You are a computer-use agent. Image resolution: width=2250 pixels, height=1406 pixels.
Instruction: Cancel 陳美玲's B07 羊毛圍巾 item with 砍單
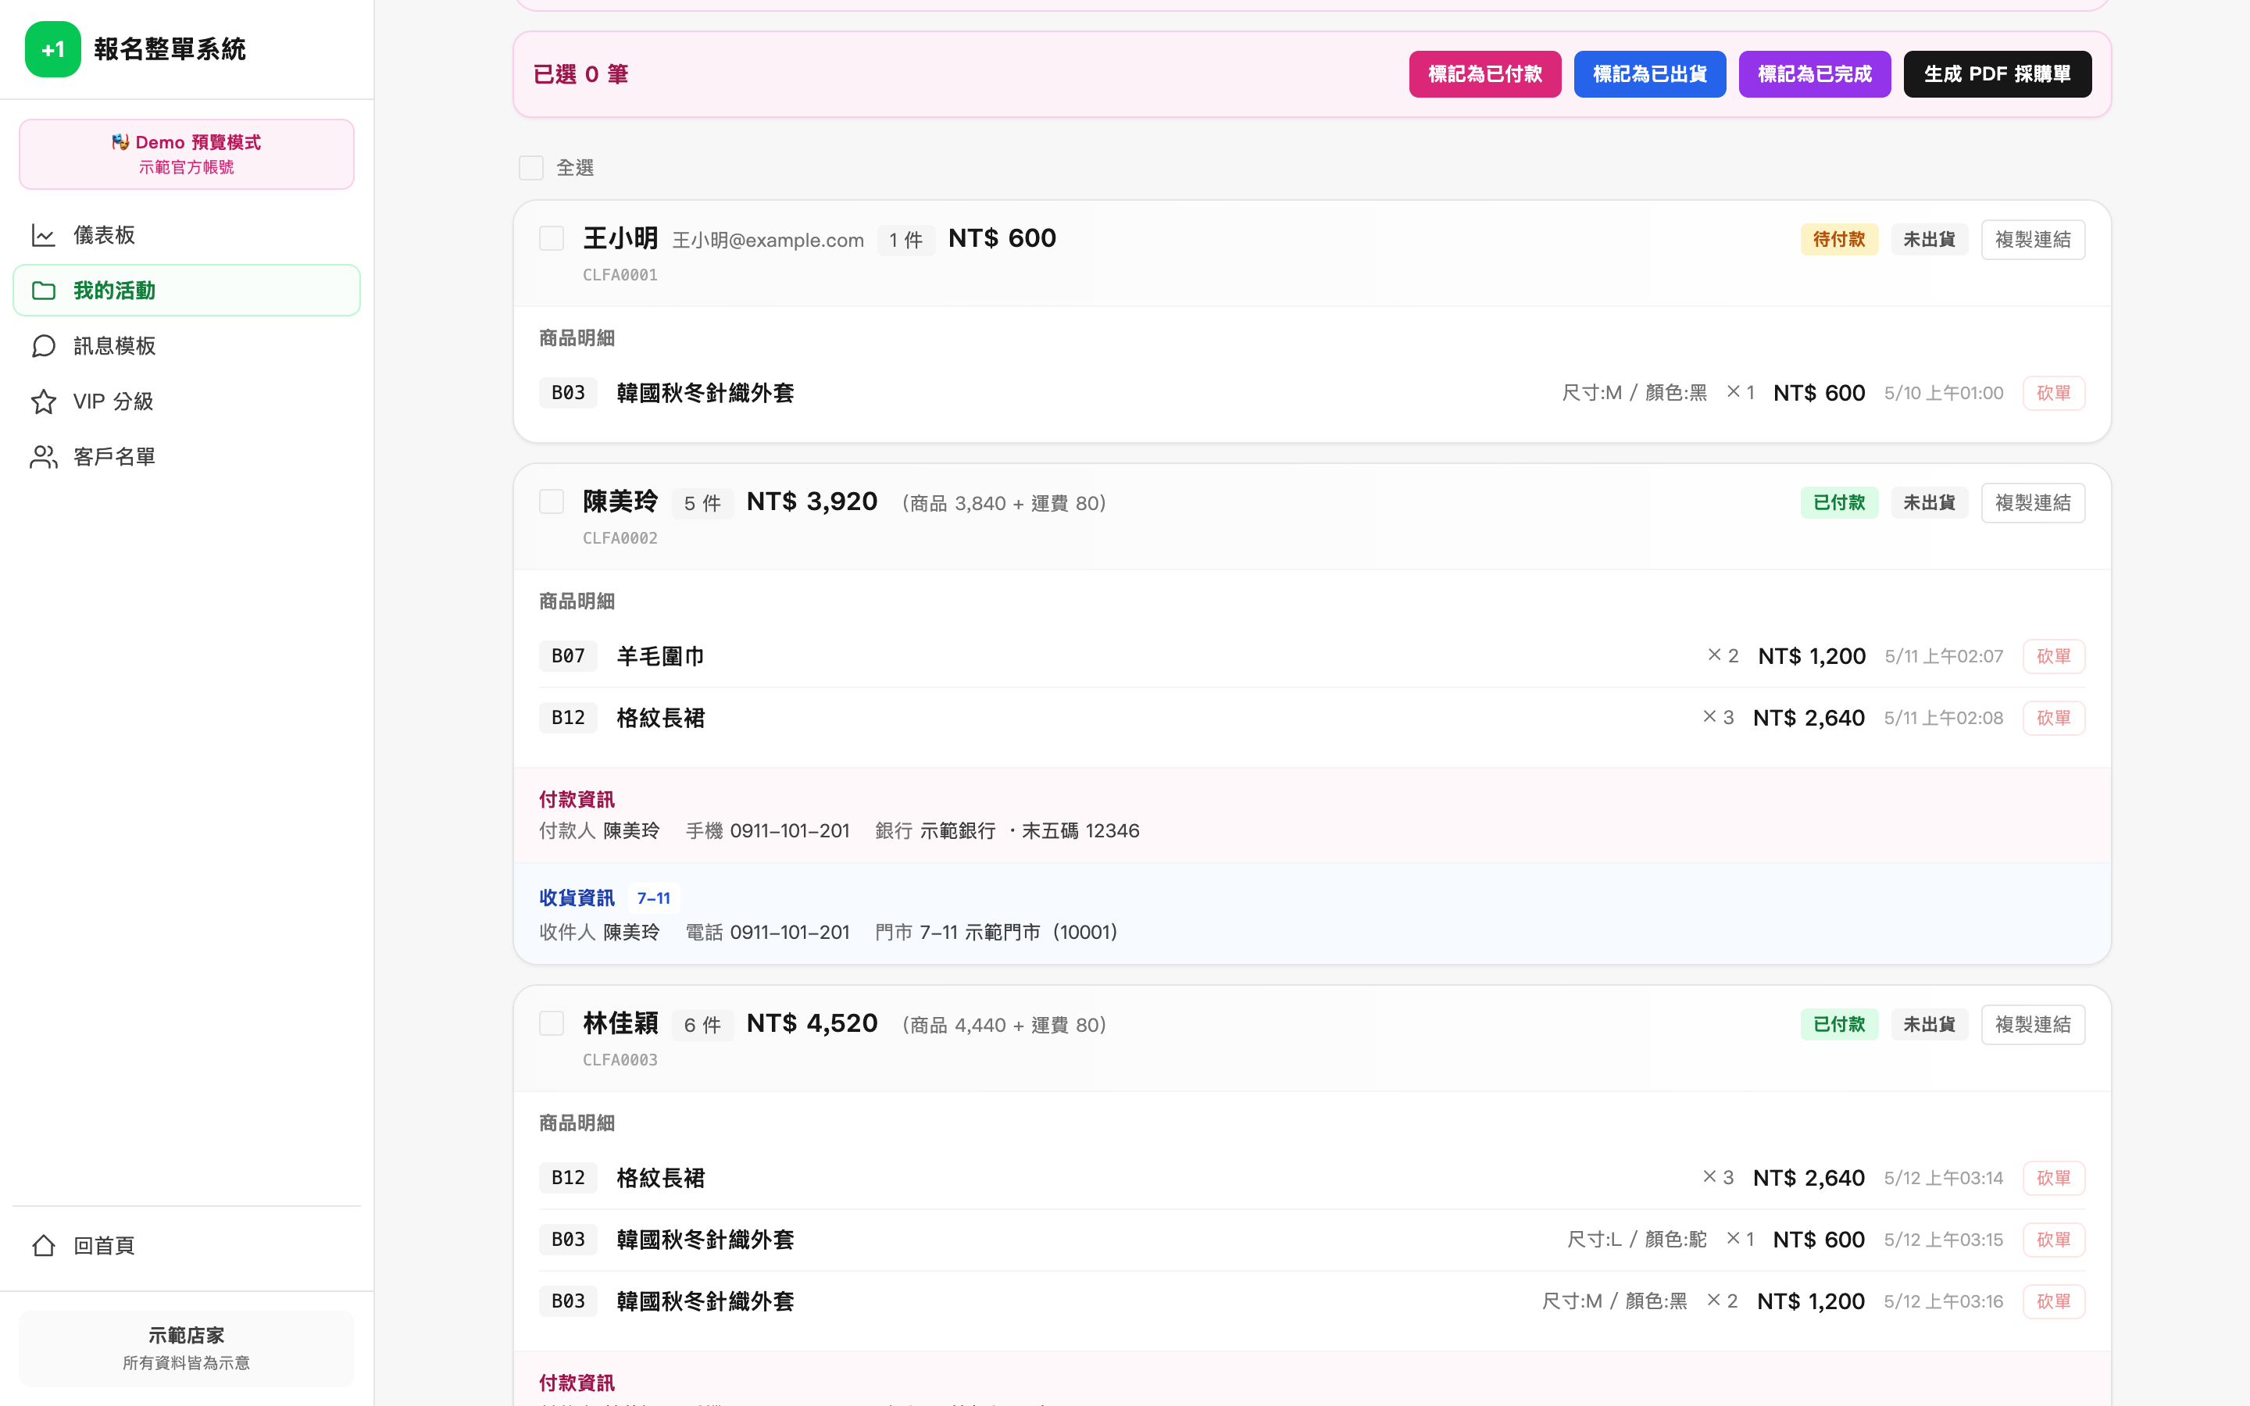tap(2054, 656)
